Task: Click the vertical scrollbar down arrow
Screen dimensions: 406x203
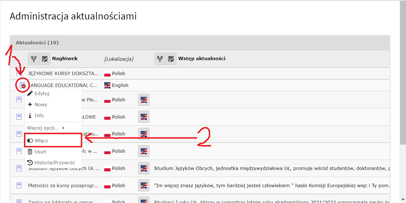Action: [x=403, y=200]
